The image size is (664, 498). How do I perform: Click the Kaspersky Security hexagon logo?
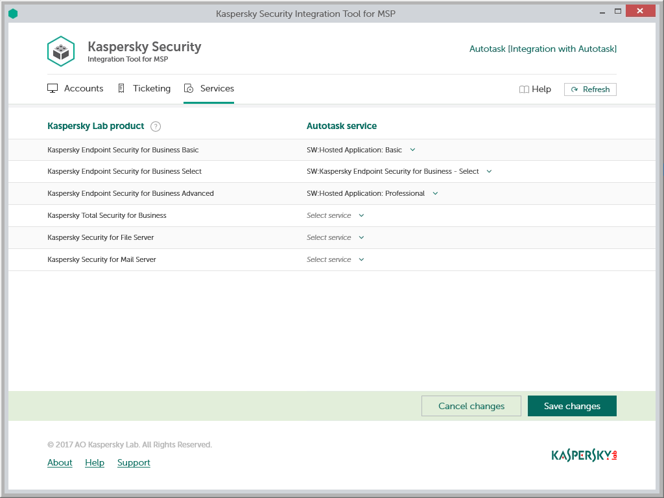click(61, 51)
